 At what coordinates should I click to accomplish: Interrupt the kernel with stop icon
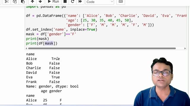pos(65,2)
